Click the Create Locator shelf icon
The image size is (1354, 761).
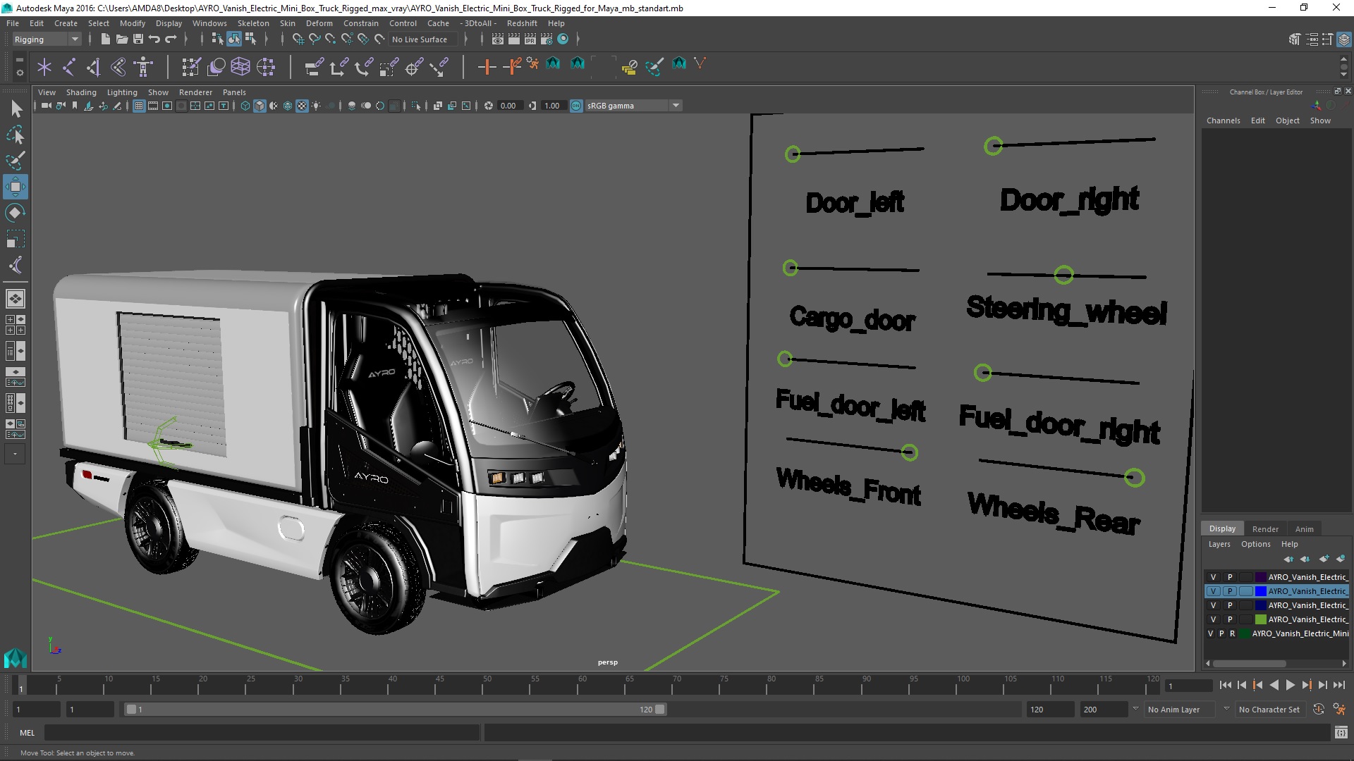pyautogui.click(x=44, y=67)
